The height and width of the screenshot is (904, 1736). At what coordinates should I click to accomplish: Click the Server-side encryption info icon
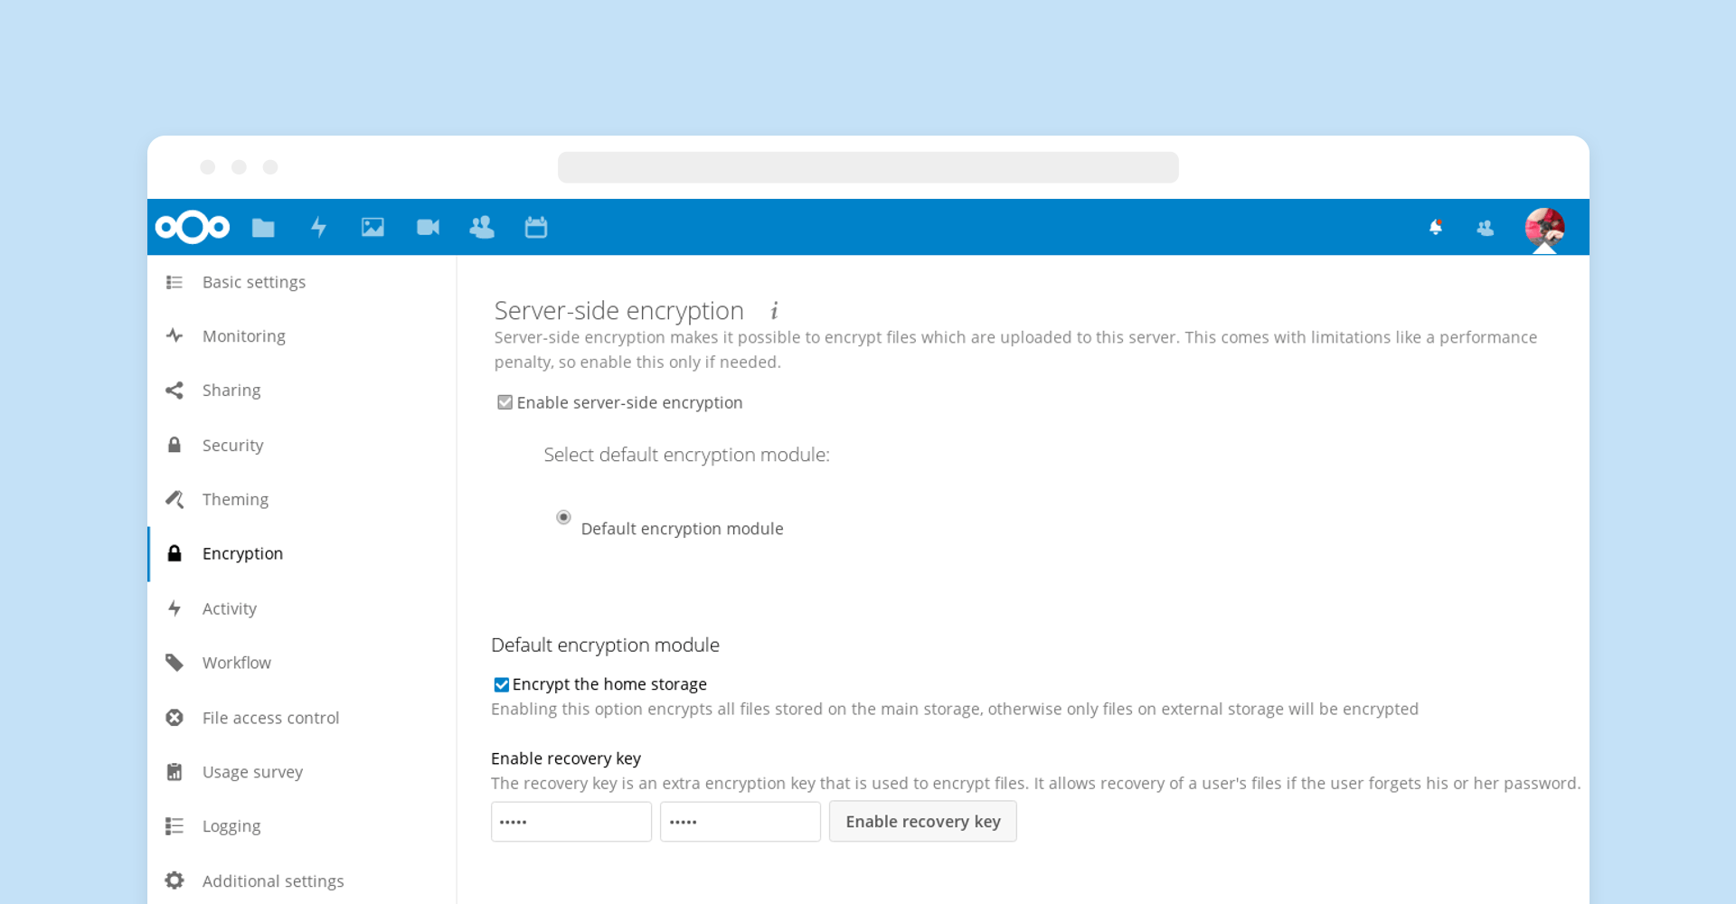pyautogui.click(x=774, y=311)
